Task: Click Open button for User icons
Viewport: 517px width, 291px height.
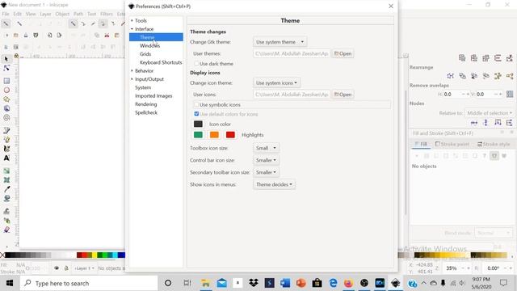Action: (x=343, y=95)
